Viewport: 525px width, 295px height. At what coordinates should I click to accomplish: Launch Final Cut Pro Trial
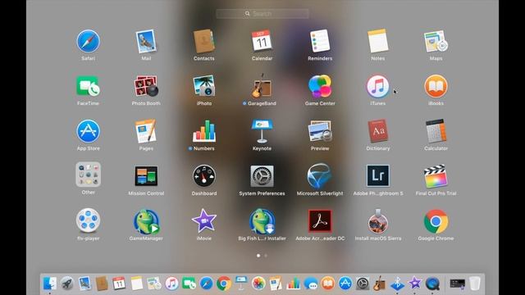pos(436,176)
